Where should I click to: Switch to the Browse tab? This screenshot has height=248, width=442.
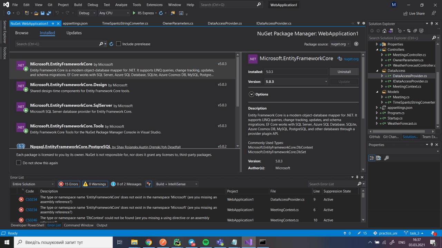(x=22, y=33)
